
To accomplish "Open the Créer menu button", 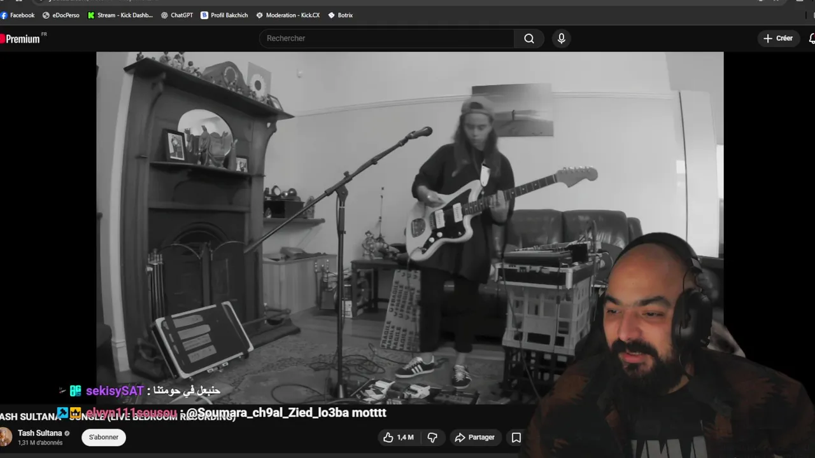I will point(778,38).
